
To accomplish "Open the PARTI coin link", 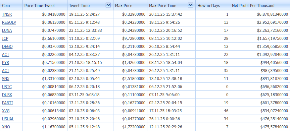I will [7, 103].
